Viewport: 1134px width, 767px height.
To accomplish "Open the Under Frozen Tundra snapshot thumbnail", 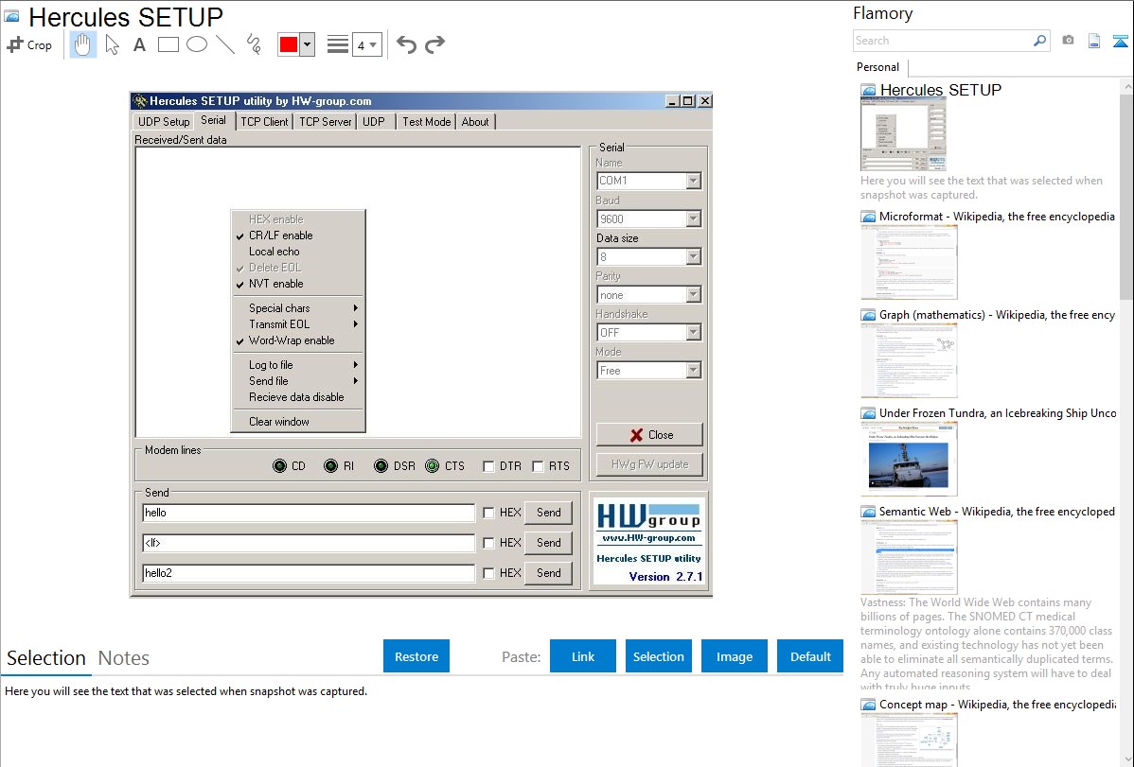I will [909, 459].
